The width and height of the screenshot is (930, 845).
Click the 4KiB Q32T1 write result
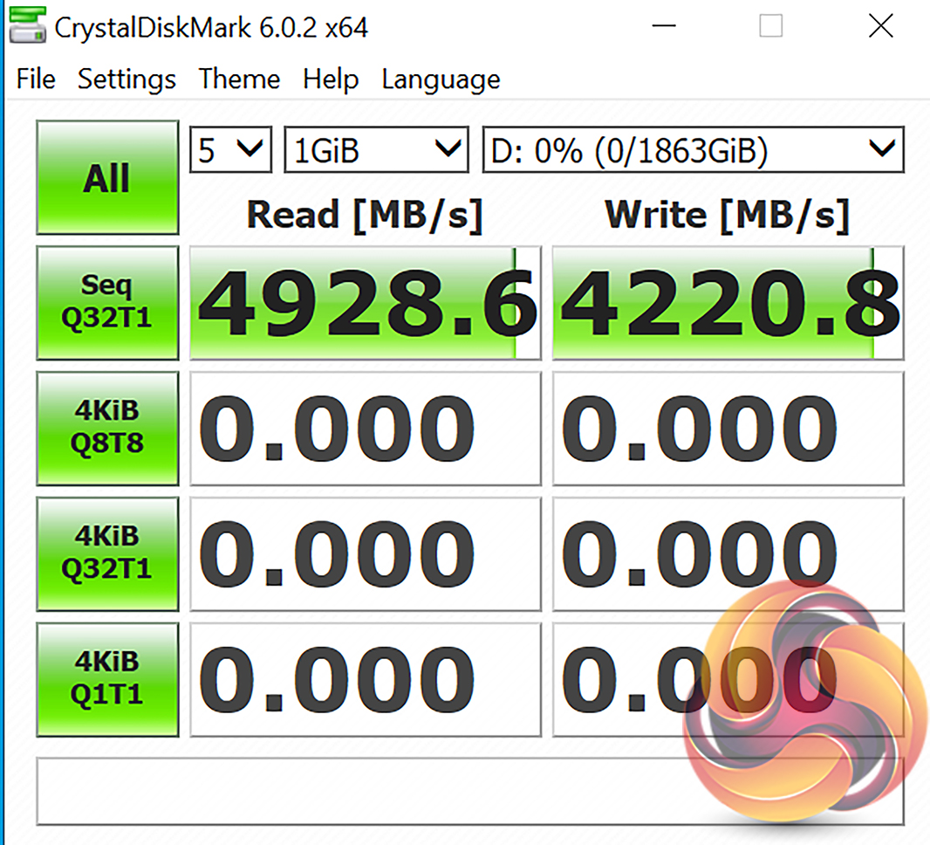pos(728,553)
